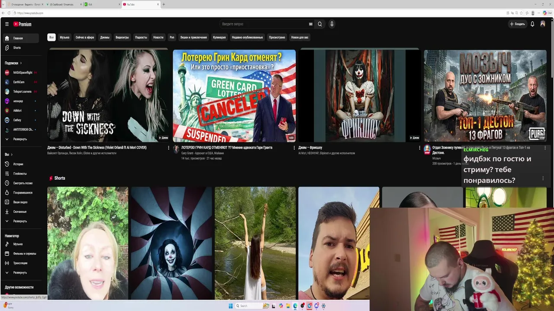Select the Новости filter chip
Viewport: 554px width, 311px height.
coord(158,38)
